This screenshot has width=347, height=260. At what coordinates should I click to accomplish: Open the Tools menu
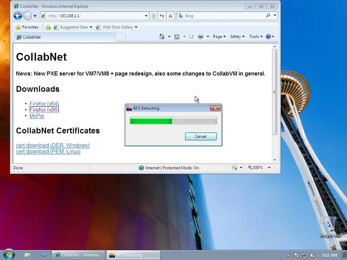[x=256, y=37]
